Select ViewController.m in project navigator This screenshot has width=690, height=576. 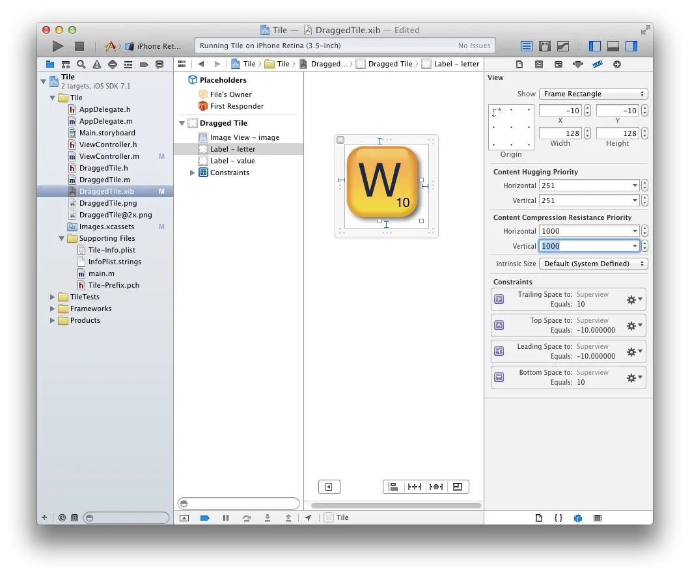(109, 156)
